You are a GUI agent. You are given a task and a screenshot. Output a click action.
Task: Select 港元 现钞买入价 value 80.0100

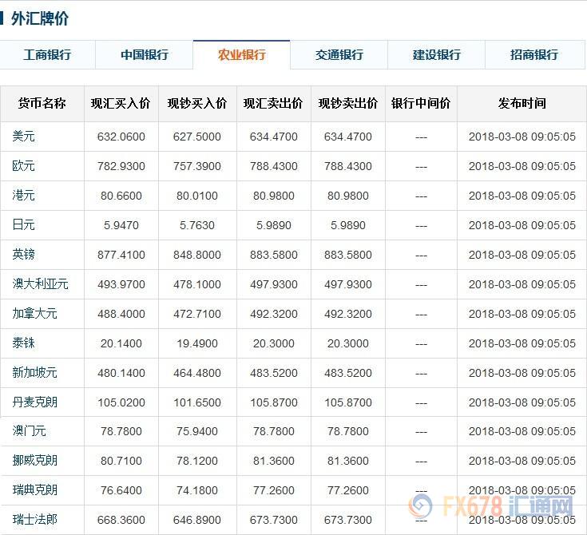click(197, 196)
